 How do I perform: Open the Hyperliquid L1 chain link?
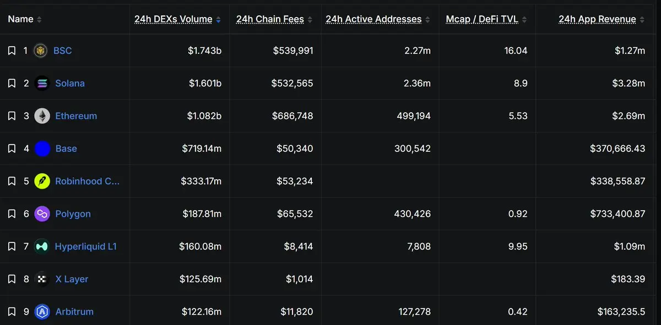(x=86, y=246)
